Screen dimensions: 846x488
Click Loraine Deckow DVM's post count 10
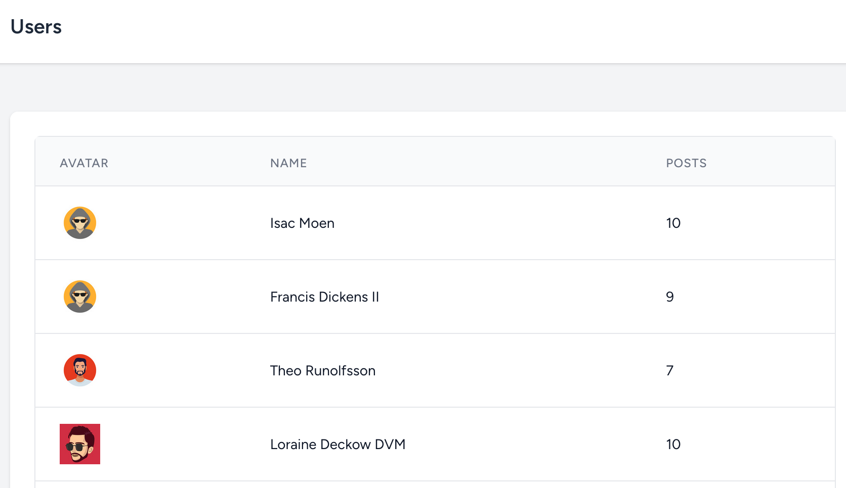pos(673,445)
